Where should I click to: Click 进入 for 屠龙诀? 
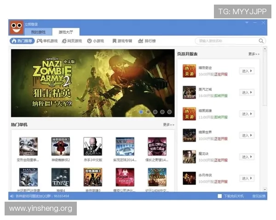pos(247,157)
